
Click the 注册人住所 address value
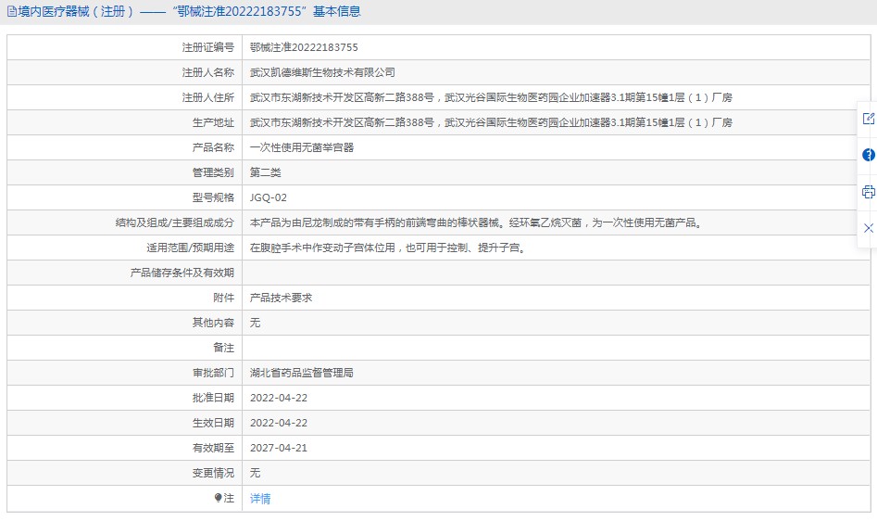491,97
